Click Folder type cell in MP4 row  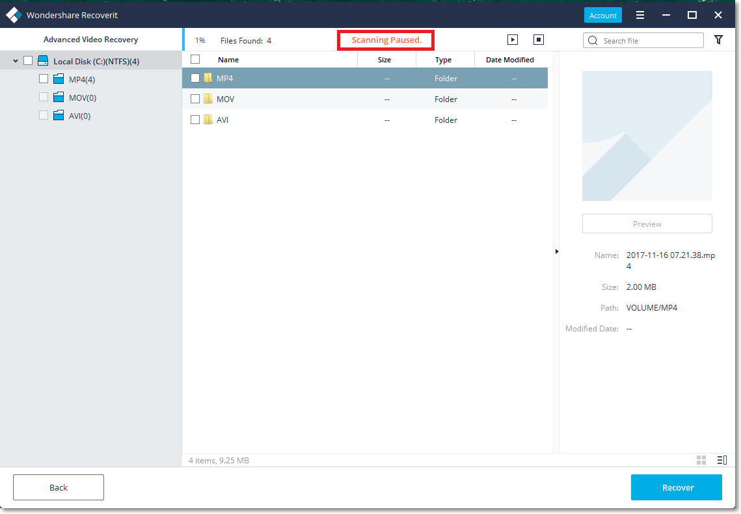point(446,79)
